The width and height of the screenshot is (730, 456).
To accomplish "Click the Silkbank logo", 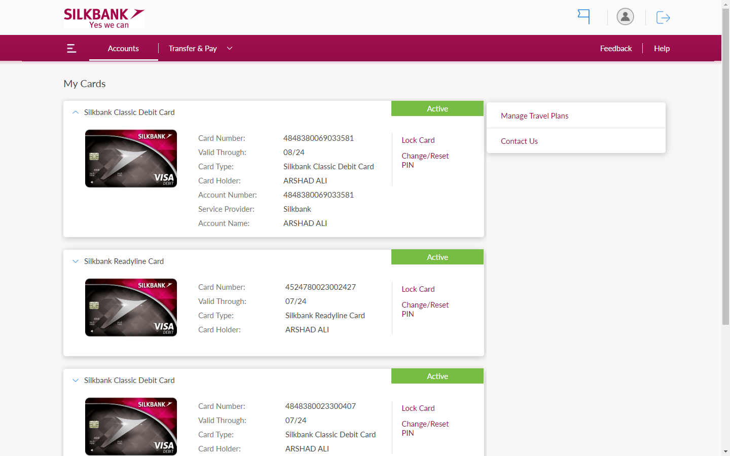I will click(x=104, y=18).
